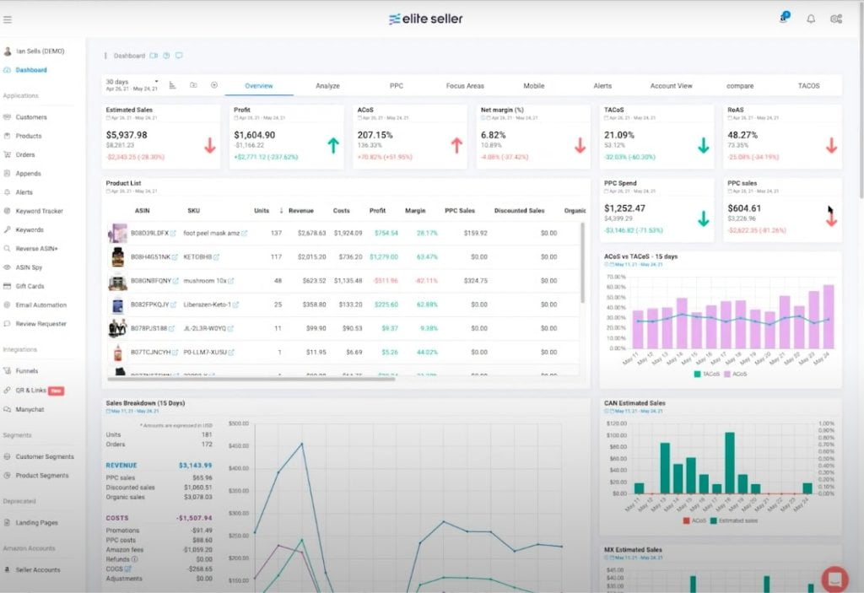Open Orders in the sidebar

coord(25,155)
